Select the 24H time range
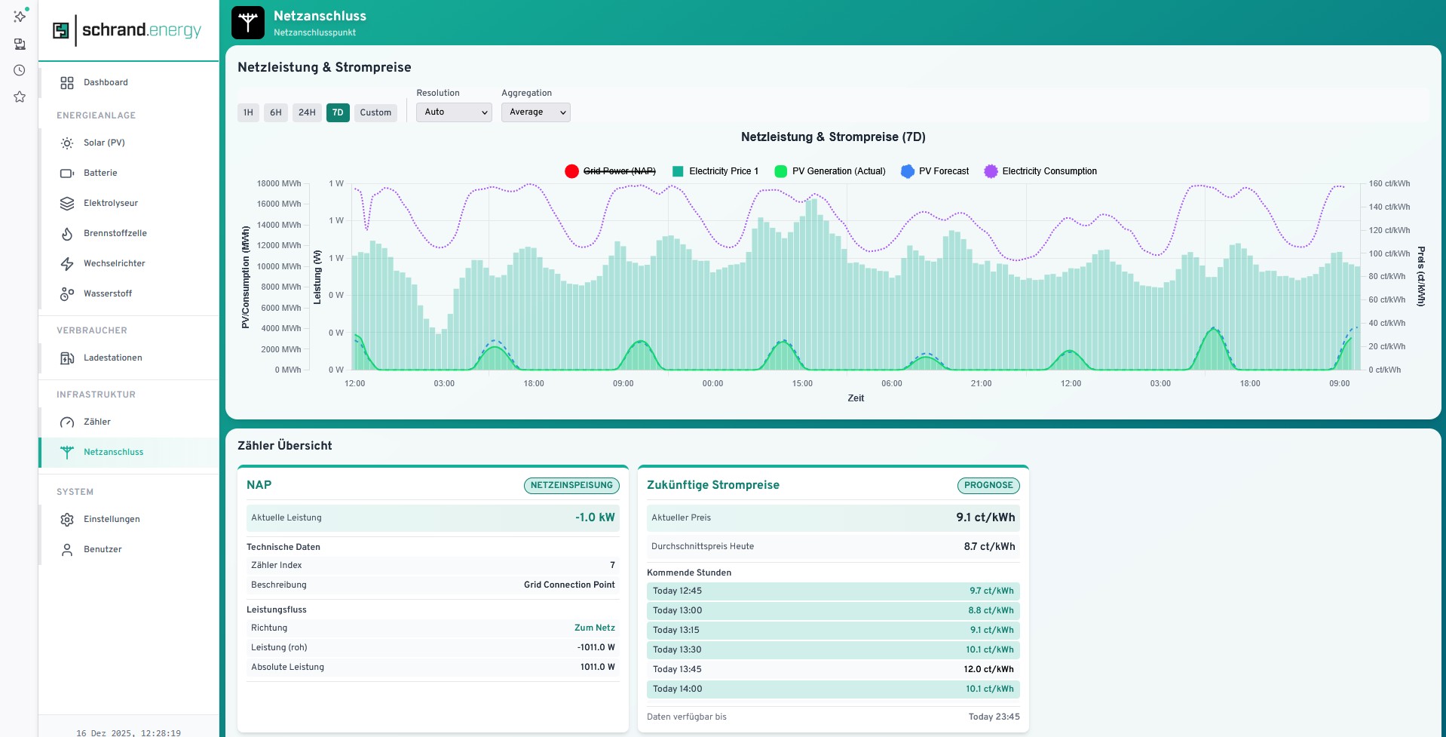The width and height of the screenshot is (1446, 737). coord(307,112)
